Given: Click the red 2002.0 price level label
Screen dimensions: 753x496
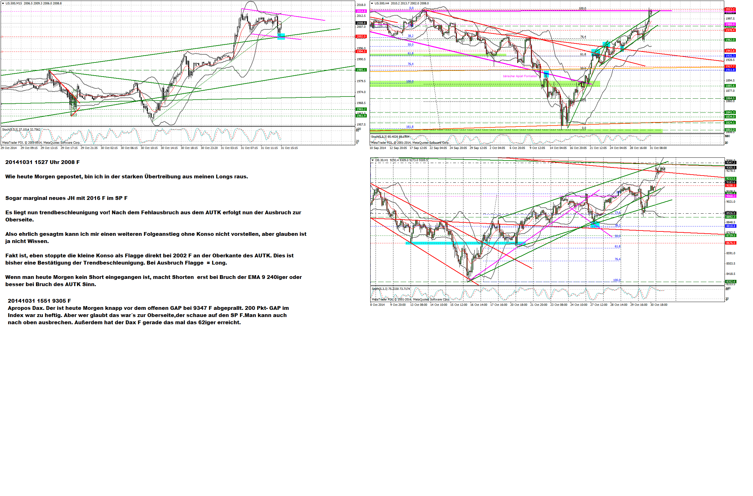Looking at the screenshot, I should (x=361, y=37).
